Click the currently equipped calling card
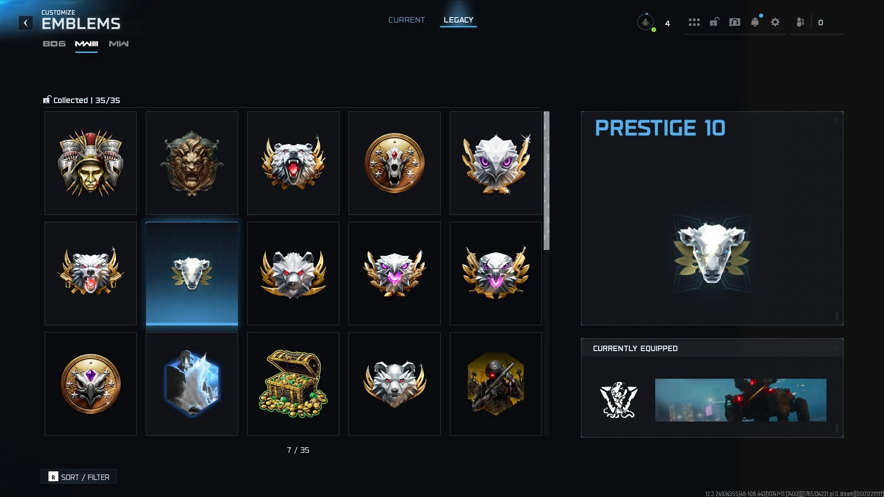The width and height of the screenshot is (884, 497). (741, 400)
